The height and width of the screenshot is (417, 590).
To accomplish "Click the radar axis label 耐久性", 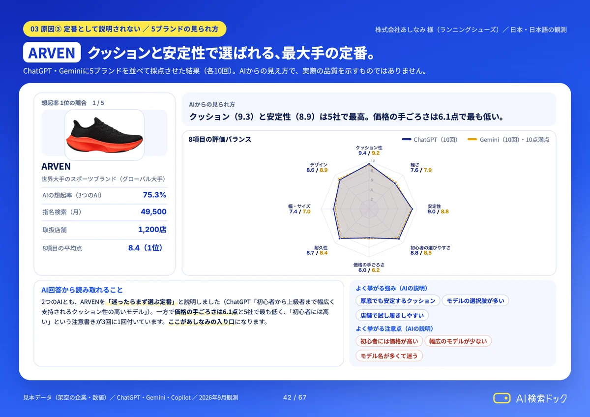I will click(x=321, y=247).
